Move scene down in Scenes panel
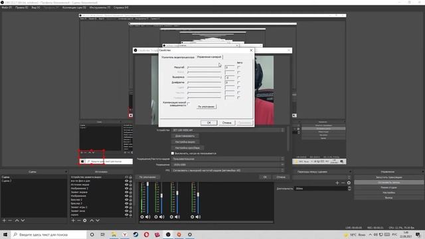Viewport: 425px width, 239px height. click(23, 220)
